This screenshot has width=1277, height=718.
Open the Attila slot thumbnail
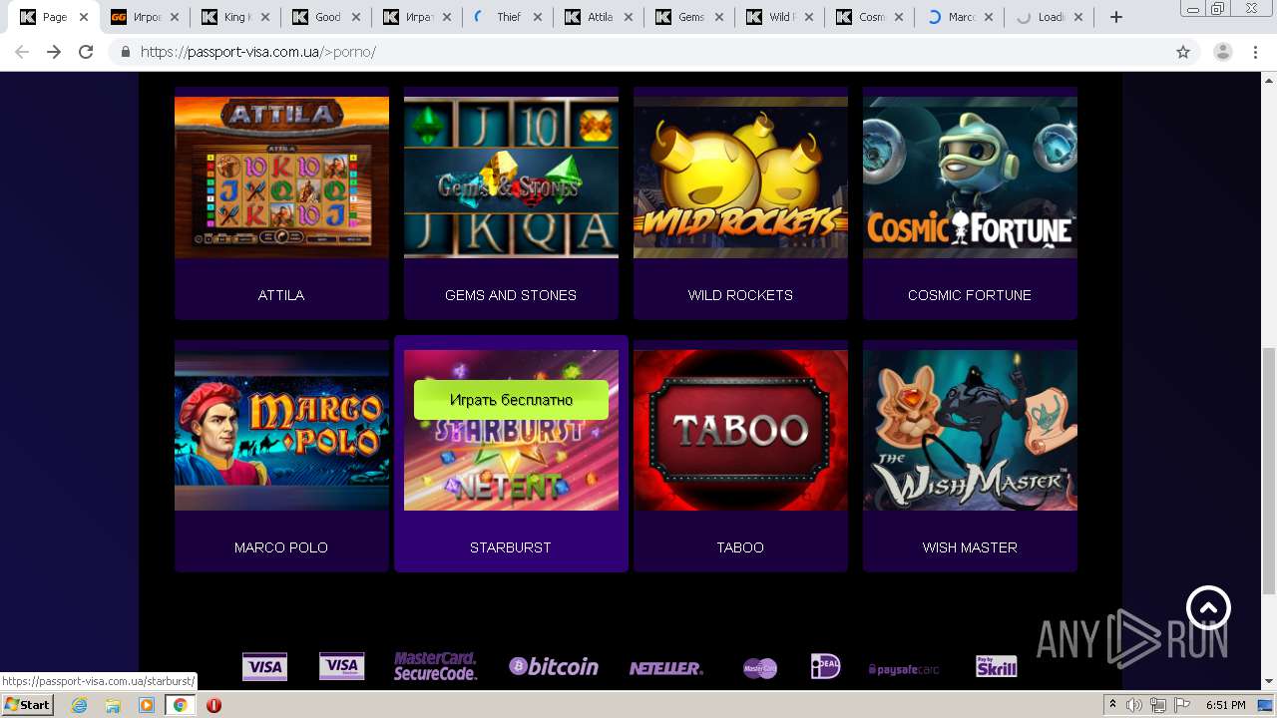click(281, 178)
